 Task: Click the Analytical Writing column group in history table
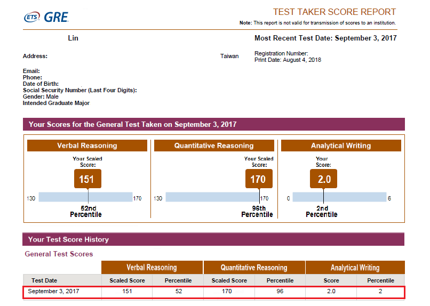pos(355,268)
